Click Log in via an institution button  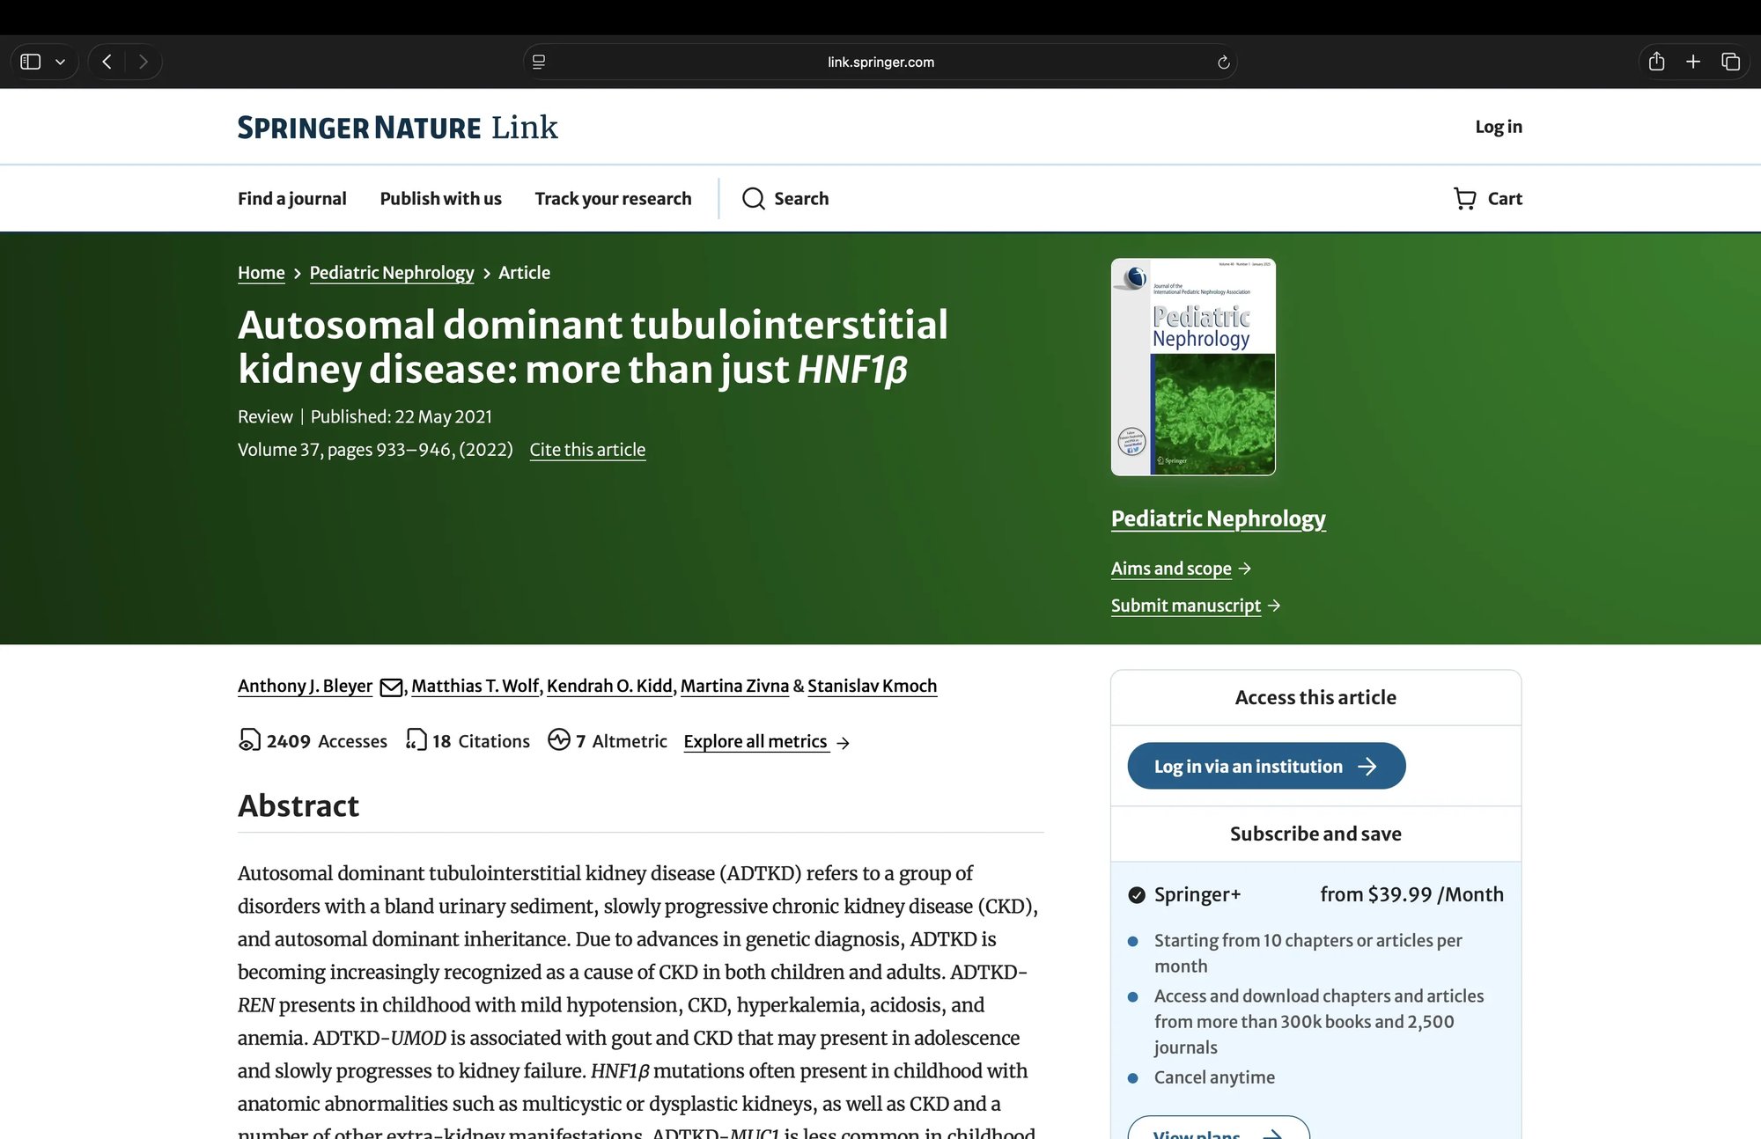pyautogui.click(x=1266, y=766)
